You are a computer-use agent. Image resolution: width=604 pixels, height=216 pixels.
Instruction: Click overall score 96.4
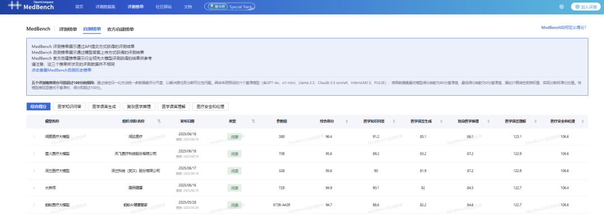pos(329,136)
